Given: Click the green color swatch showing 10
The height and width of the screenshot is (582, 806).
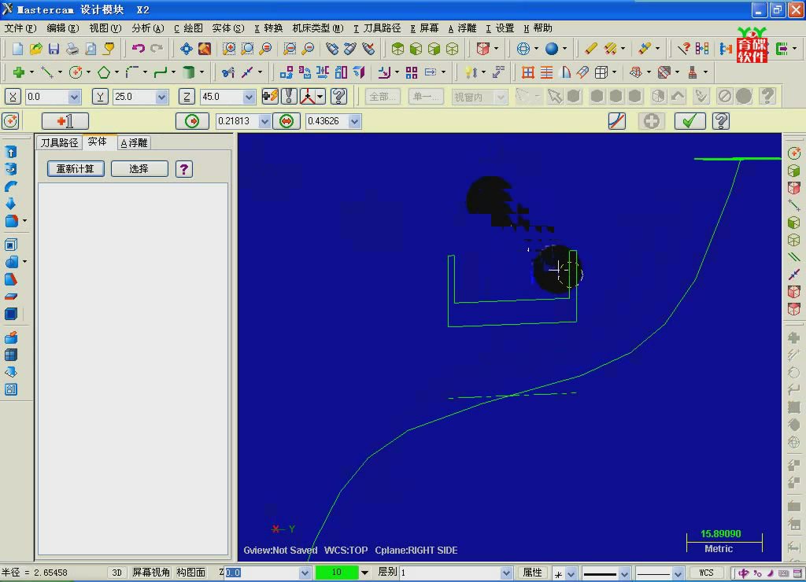Looking at the screenshot, I should (x=337, y=573).
